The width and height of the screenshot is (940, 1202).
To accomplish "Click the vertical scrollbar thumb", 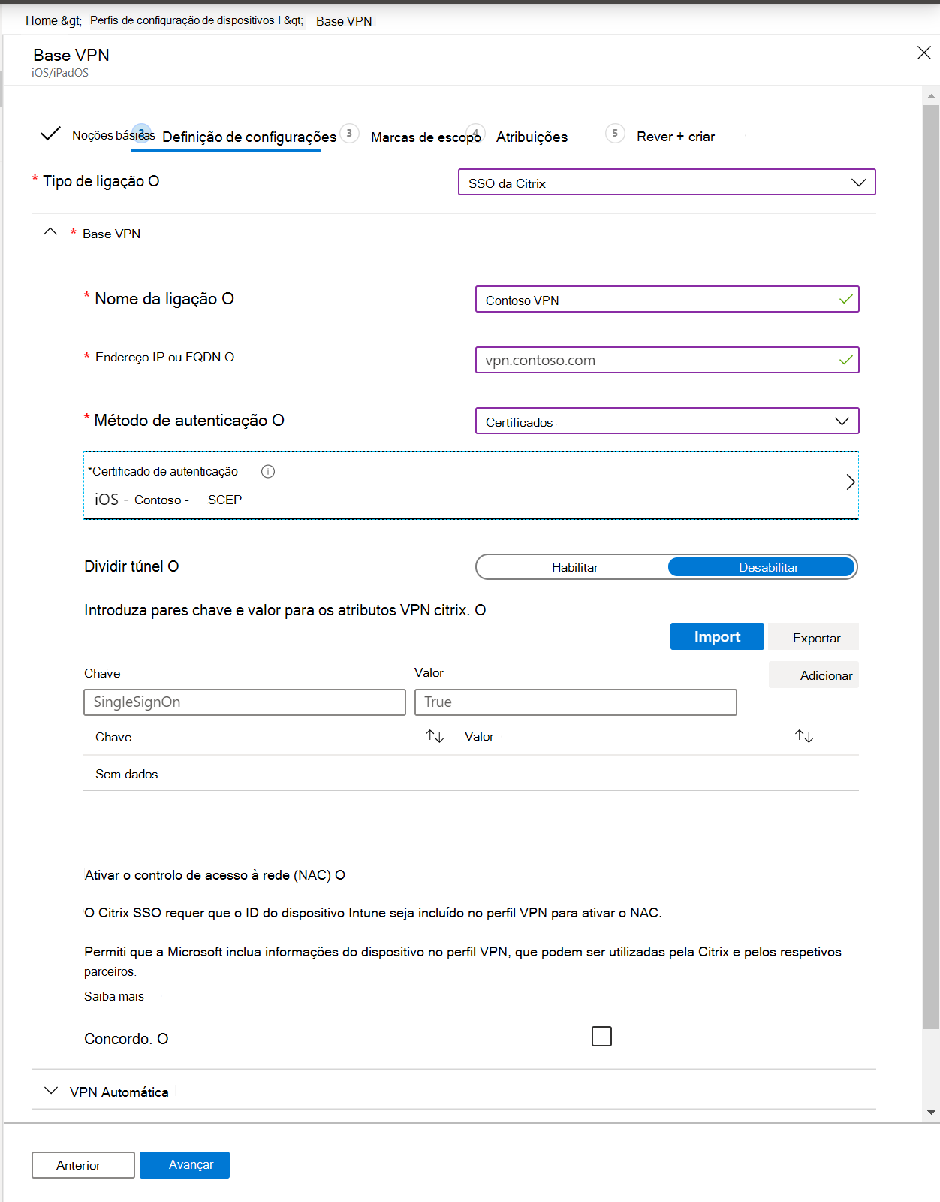I will tap(931, 567).
